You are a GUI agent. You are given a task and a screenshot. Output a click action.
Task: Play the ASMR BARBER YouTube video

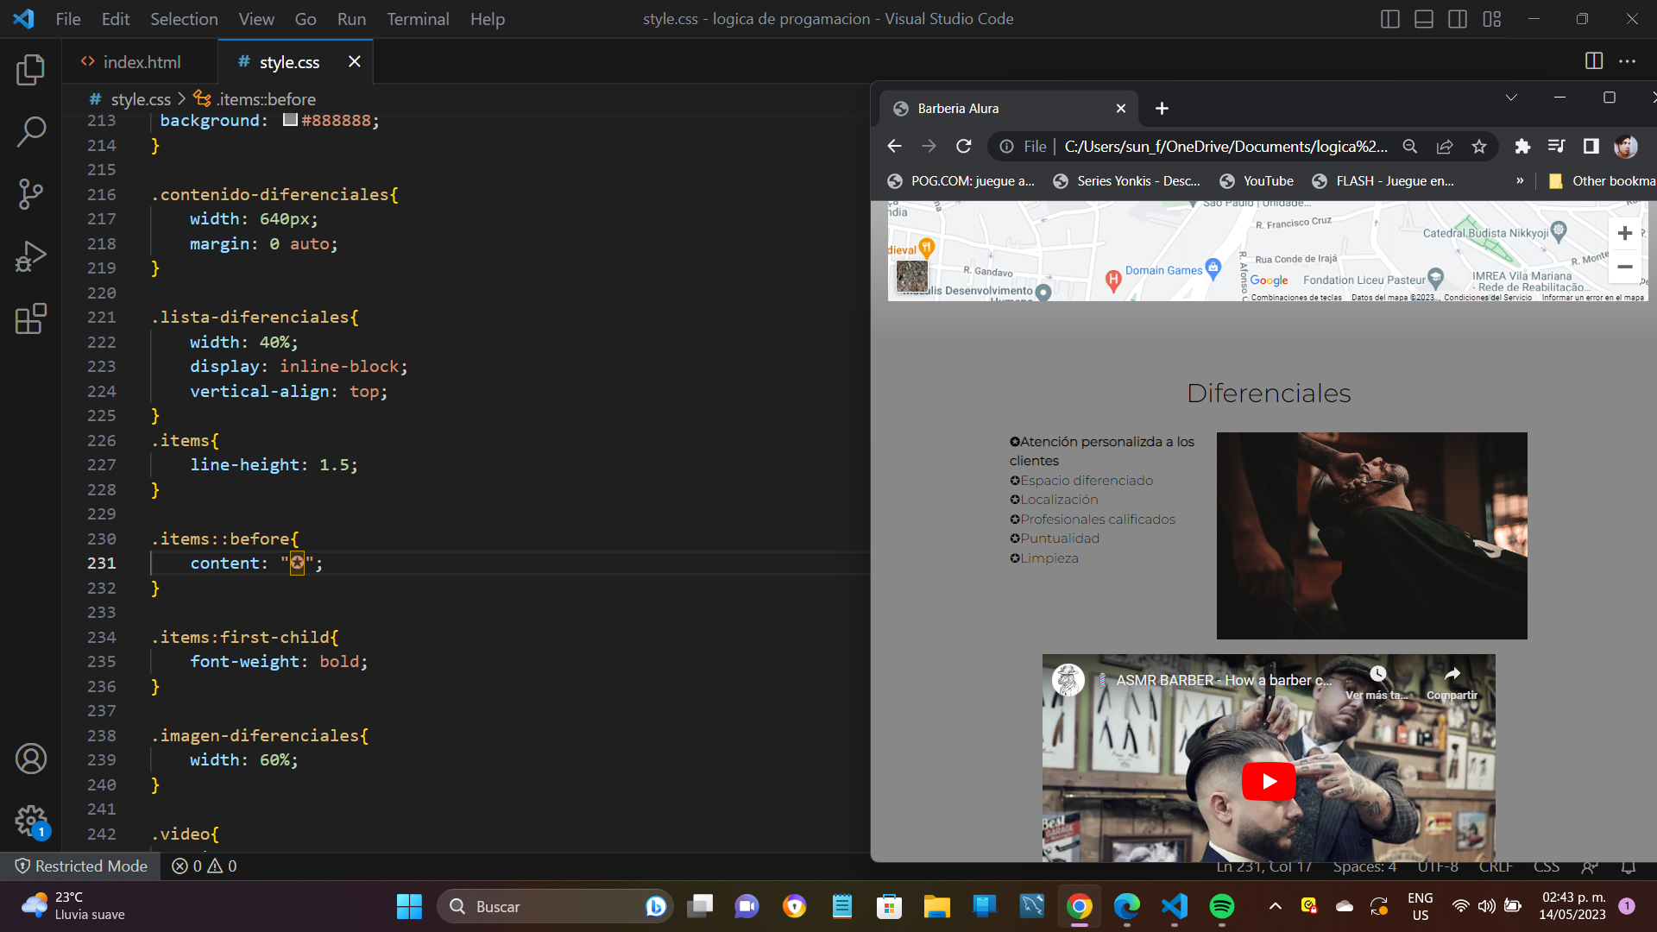(1269, 781)
